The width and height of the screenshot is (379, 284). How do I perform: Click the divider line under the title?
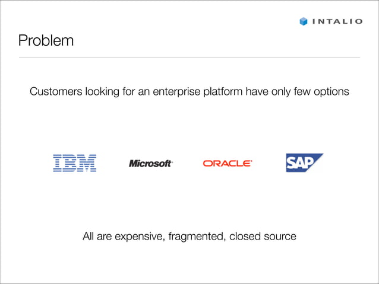[189, 58]
